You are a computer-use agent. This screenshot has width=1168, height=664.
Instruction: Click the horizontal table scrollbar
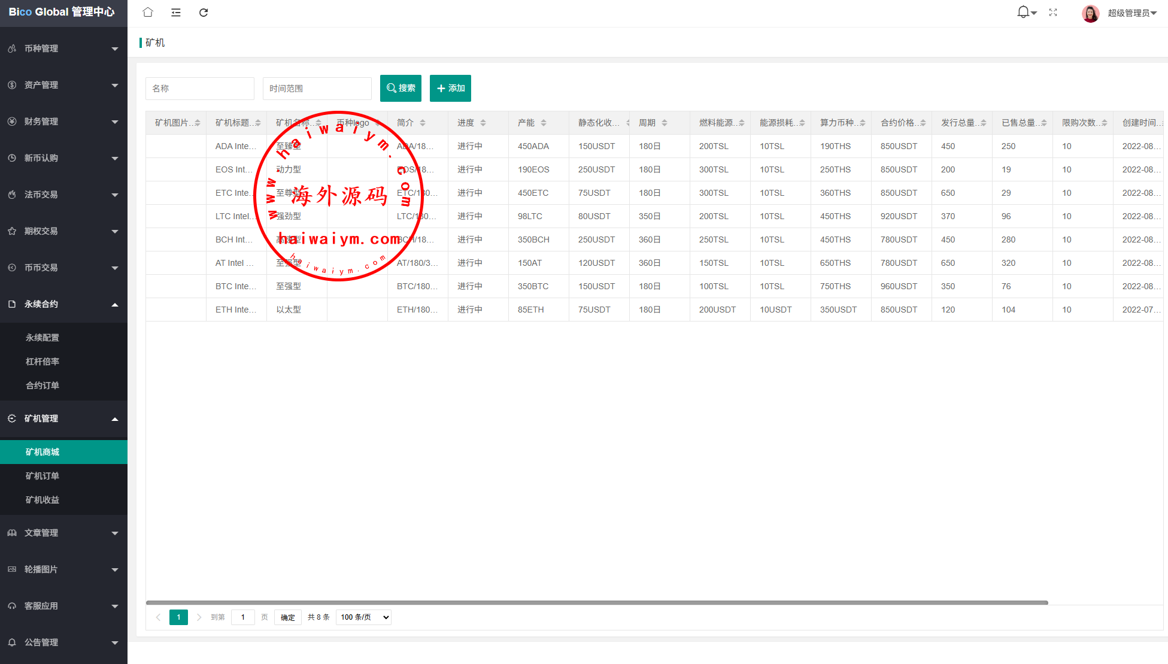coord(596,602)
